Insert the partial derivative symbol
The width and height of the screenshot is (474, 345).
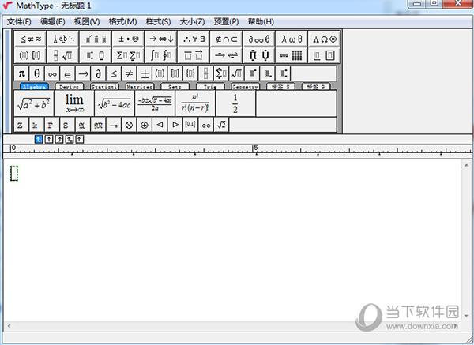[x=98, y=73]
